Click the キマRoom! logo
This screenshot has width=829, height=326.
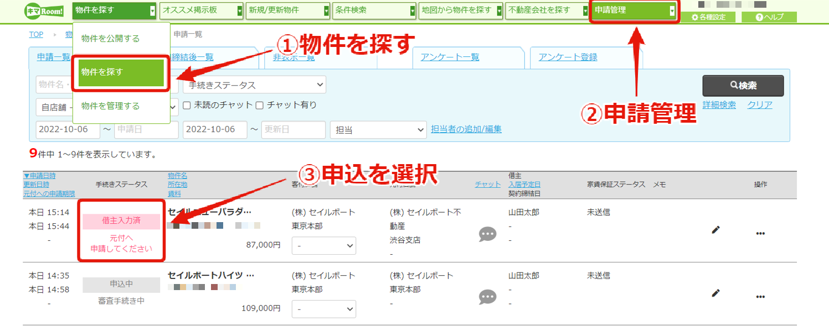pyautogui.click(x=44, y=10)
